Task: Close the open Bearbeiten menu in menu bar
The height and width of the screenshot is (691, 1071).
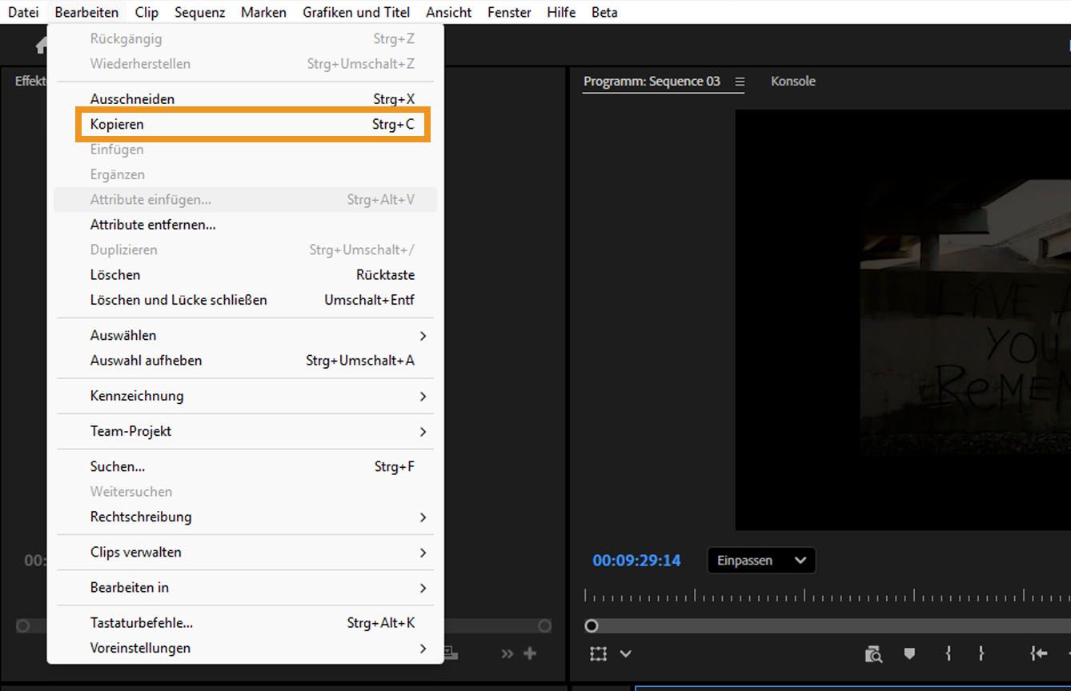Action: point(86,12)
